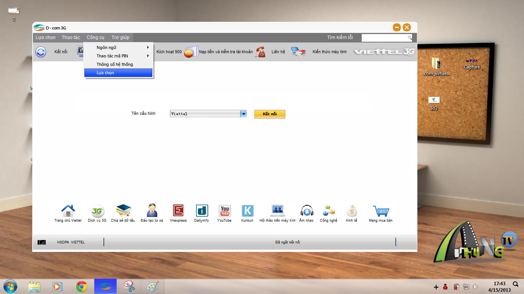Click the Snipping Tool taskbar icon
The height and width of the screenshot is (294, 524).
click(129, 286)
